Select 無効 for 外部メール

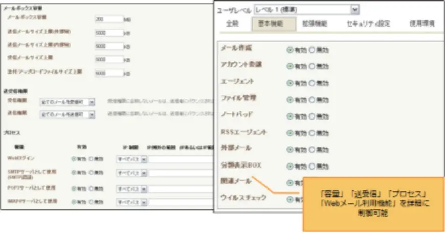(x=312, y=150)
